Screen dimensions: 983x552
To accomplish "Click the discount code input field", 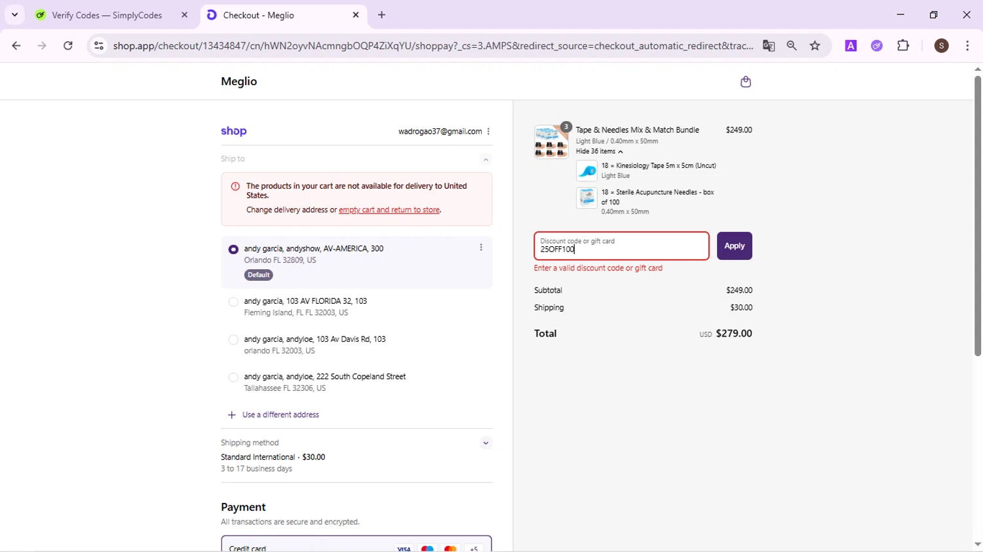I will pos(621,246).
